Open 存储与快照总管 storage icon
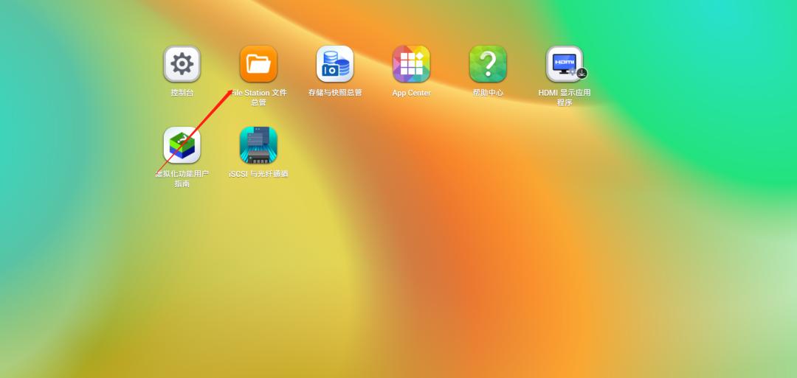Viewport: 797px width, 378px height. point(335,64)
